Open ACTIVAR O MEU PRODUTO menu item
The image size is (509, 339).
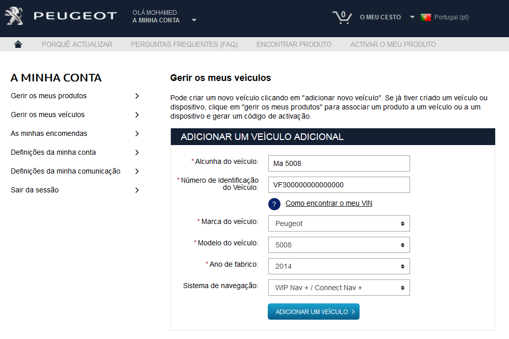point(393,44)
